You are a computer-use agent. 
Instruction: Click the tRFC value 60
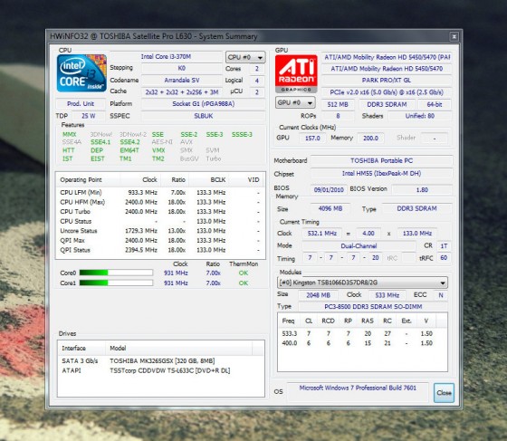tap(444, 258)
